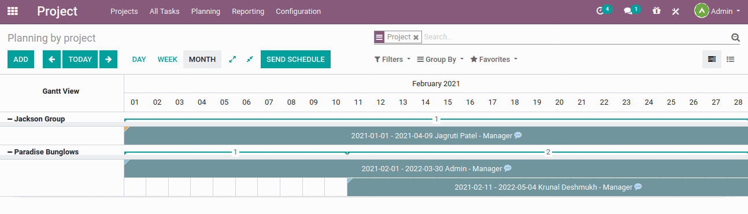Click the TODAY button
The height and width of the screenshot is (214, 748).
pos(80,59)
